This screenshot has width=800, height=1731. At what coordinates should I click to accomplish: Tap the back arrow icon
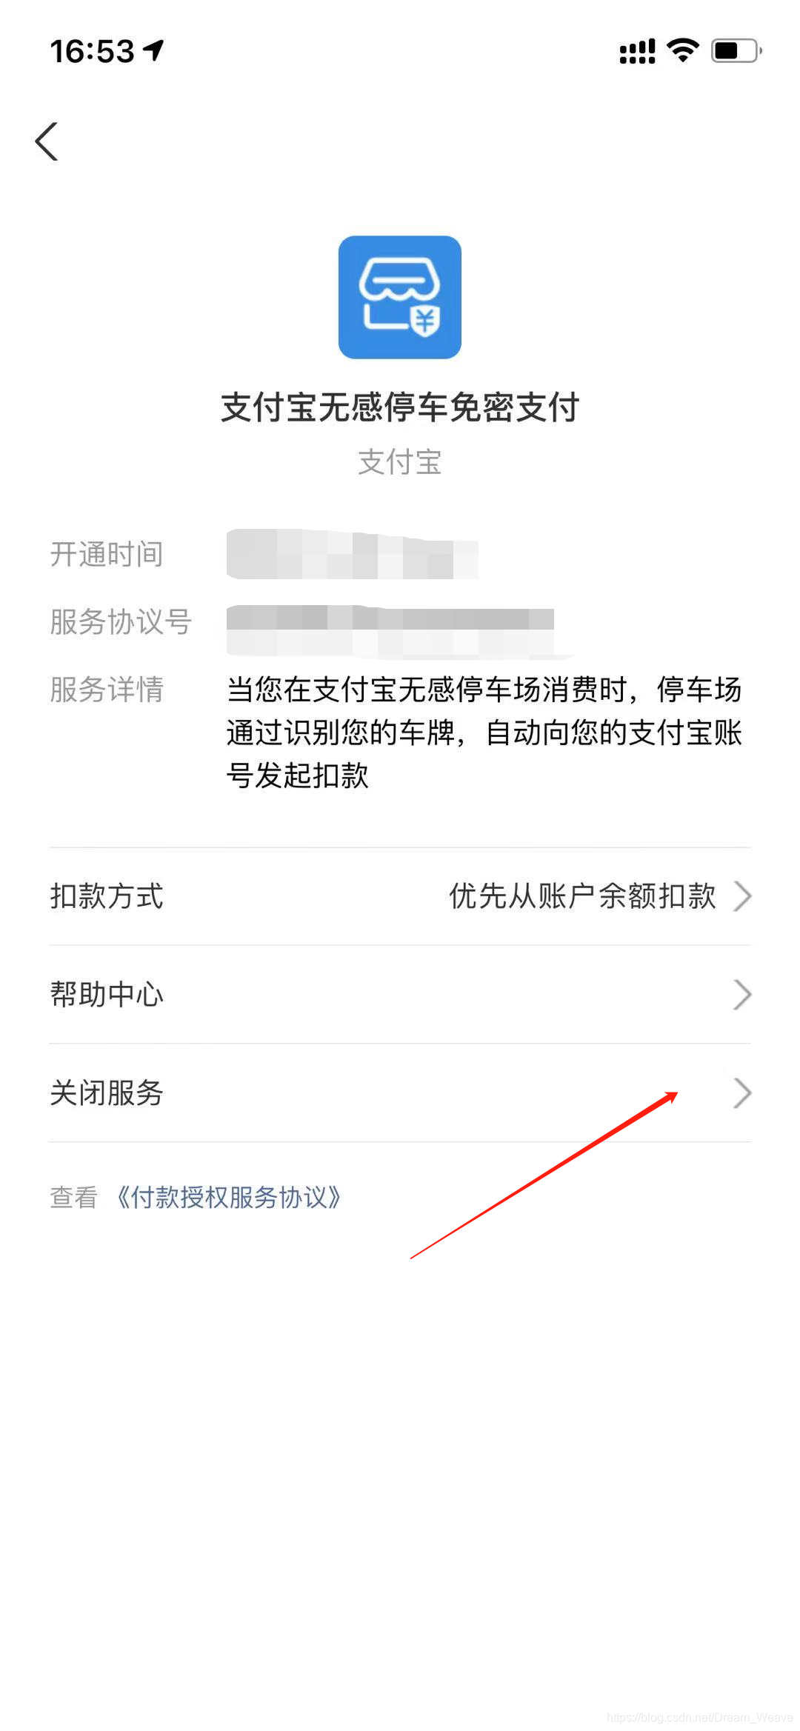[x=47, y=141]
